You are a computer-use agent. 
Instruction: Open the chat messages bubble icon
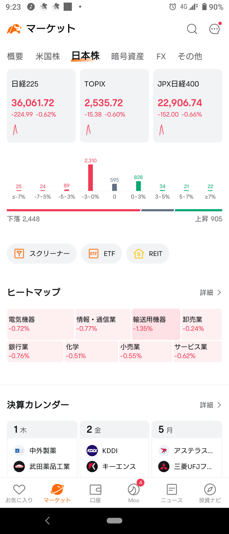215,29
